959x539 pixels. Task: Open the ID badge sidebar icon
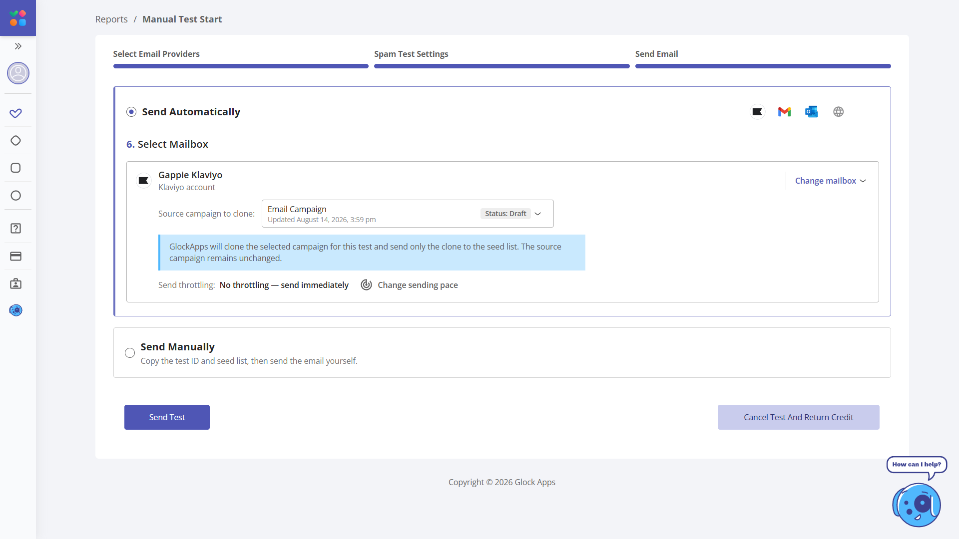pyautogui.click(x=15, y=284)
